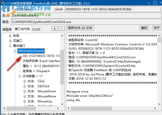Collapse the DAnimationEvents node

tap(15, 51)
